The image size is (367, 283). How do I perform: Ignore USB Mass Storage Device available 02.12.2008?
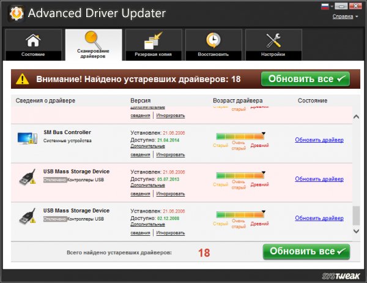click(171, 233)
